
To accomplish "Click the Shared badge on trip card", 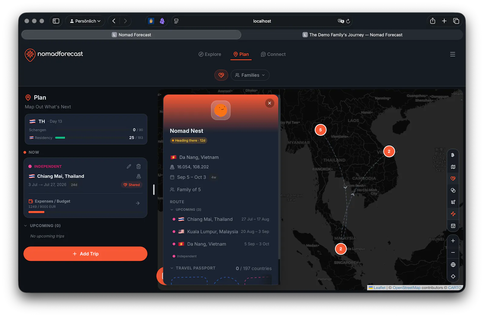I will coord(132,185).
